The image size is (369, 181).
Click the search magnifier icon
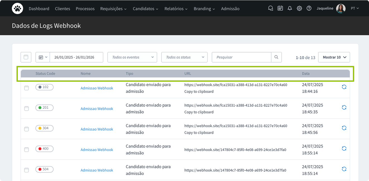click(276, 57)
